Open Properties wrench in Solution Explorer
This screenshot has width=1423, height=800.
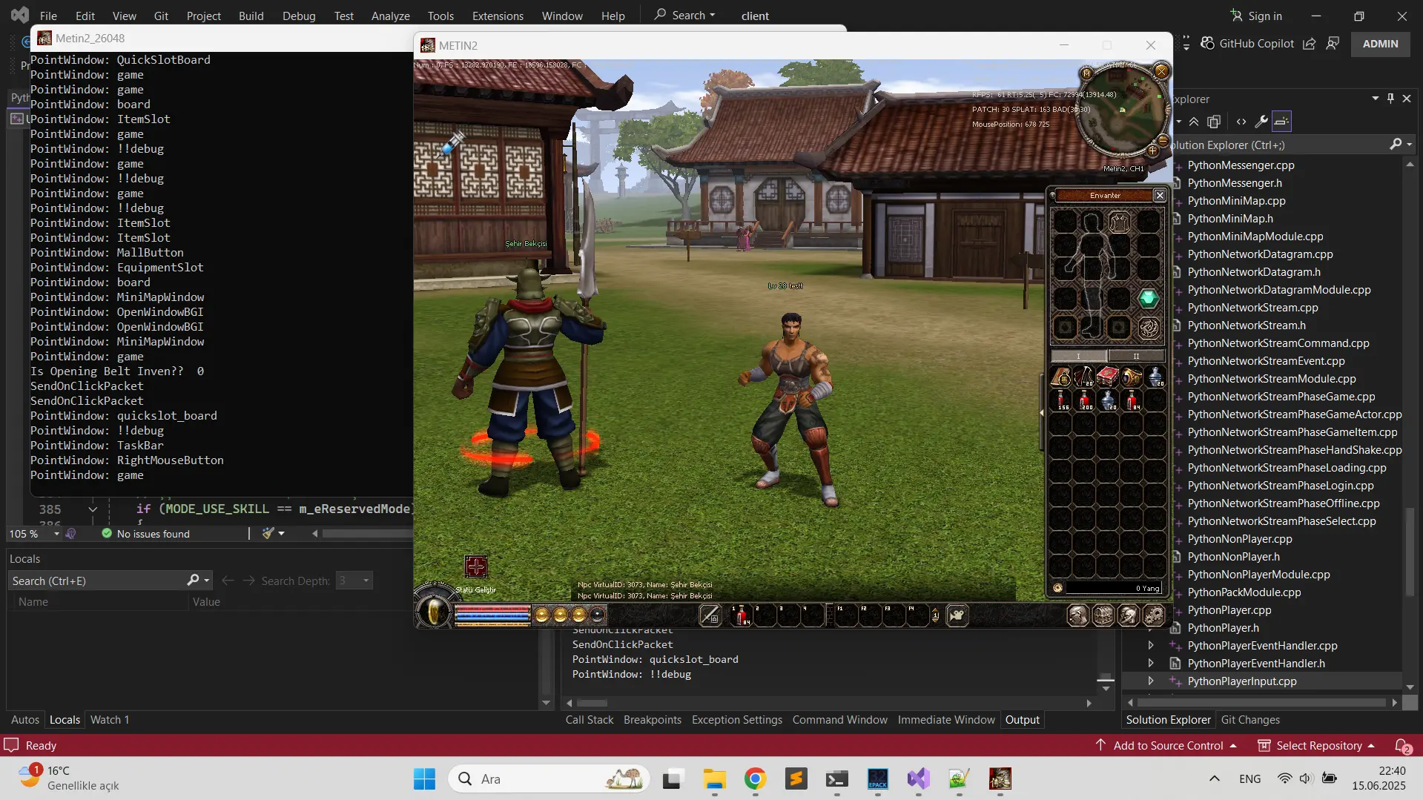pos(1261,122)
